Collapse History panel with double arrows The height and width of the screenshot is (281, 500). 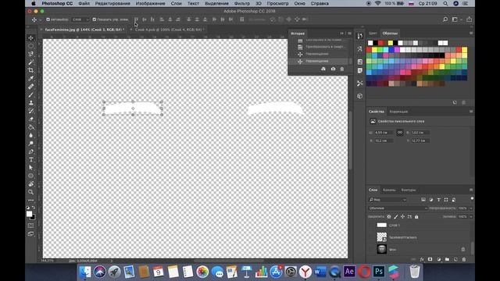coord(342,33)
